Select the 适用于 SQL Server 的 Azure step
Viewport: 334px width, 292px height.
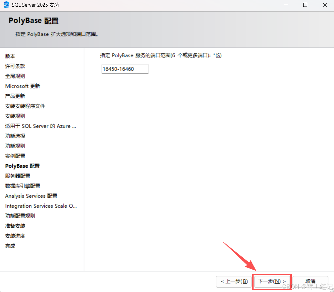point(41,126)
